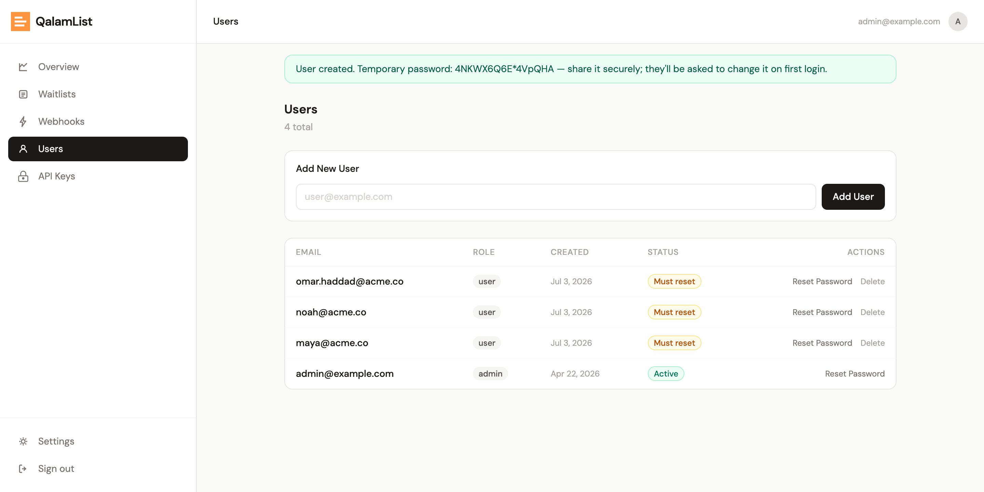Click the ACTIONS column header
This screenshot has height=492, width=984.
point(865,252)
